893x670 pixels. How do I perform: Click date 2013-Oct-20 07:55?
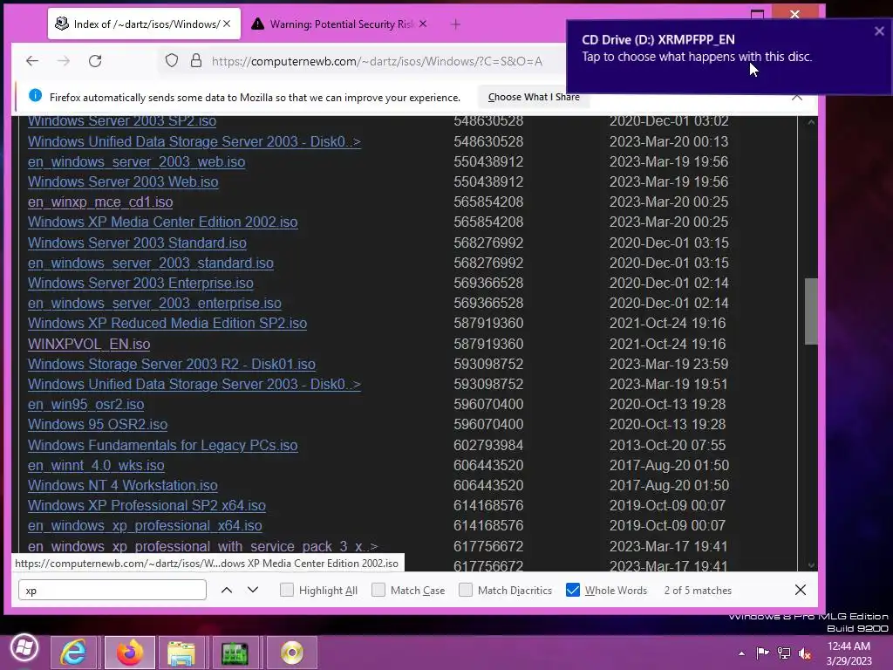(x=667, y=445)
